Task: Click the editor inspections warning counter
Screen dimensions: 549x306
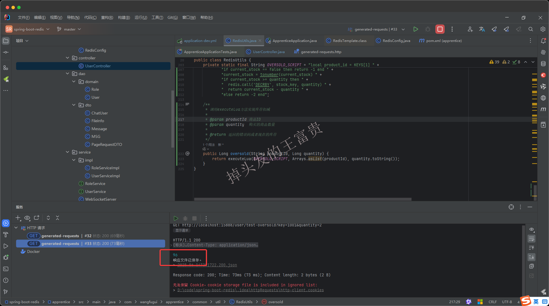Action: pos(494,62)
